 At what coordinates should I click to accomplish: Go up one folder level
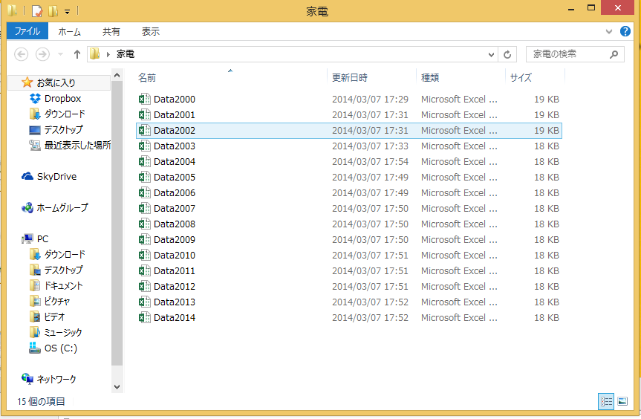click(77, 54)
